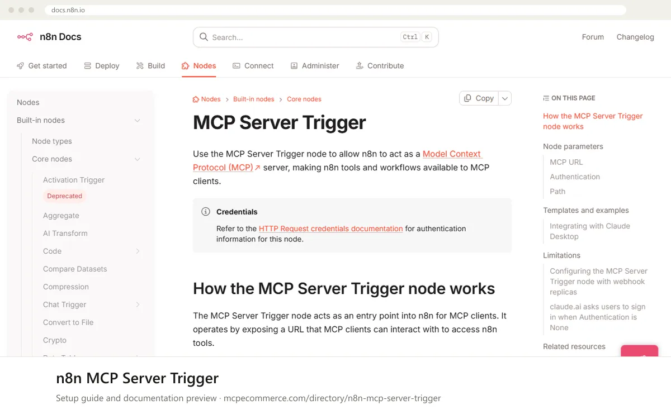
Task: Open the Copy options dropdown arrow
Action: coord(504,98)
